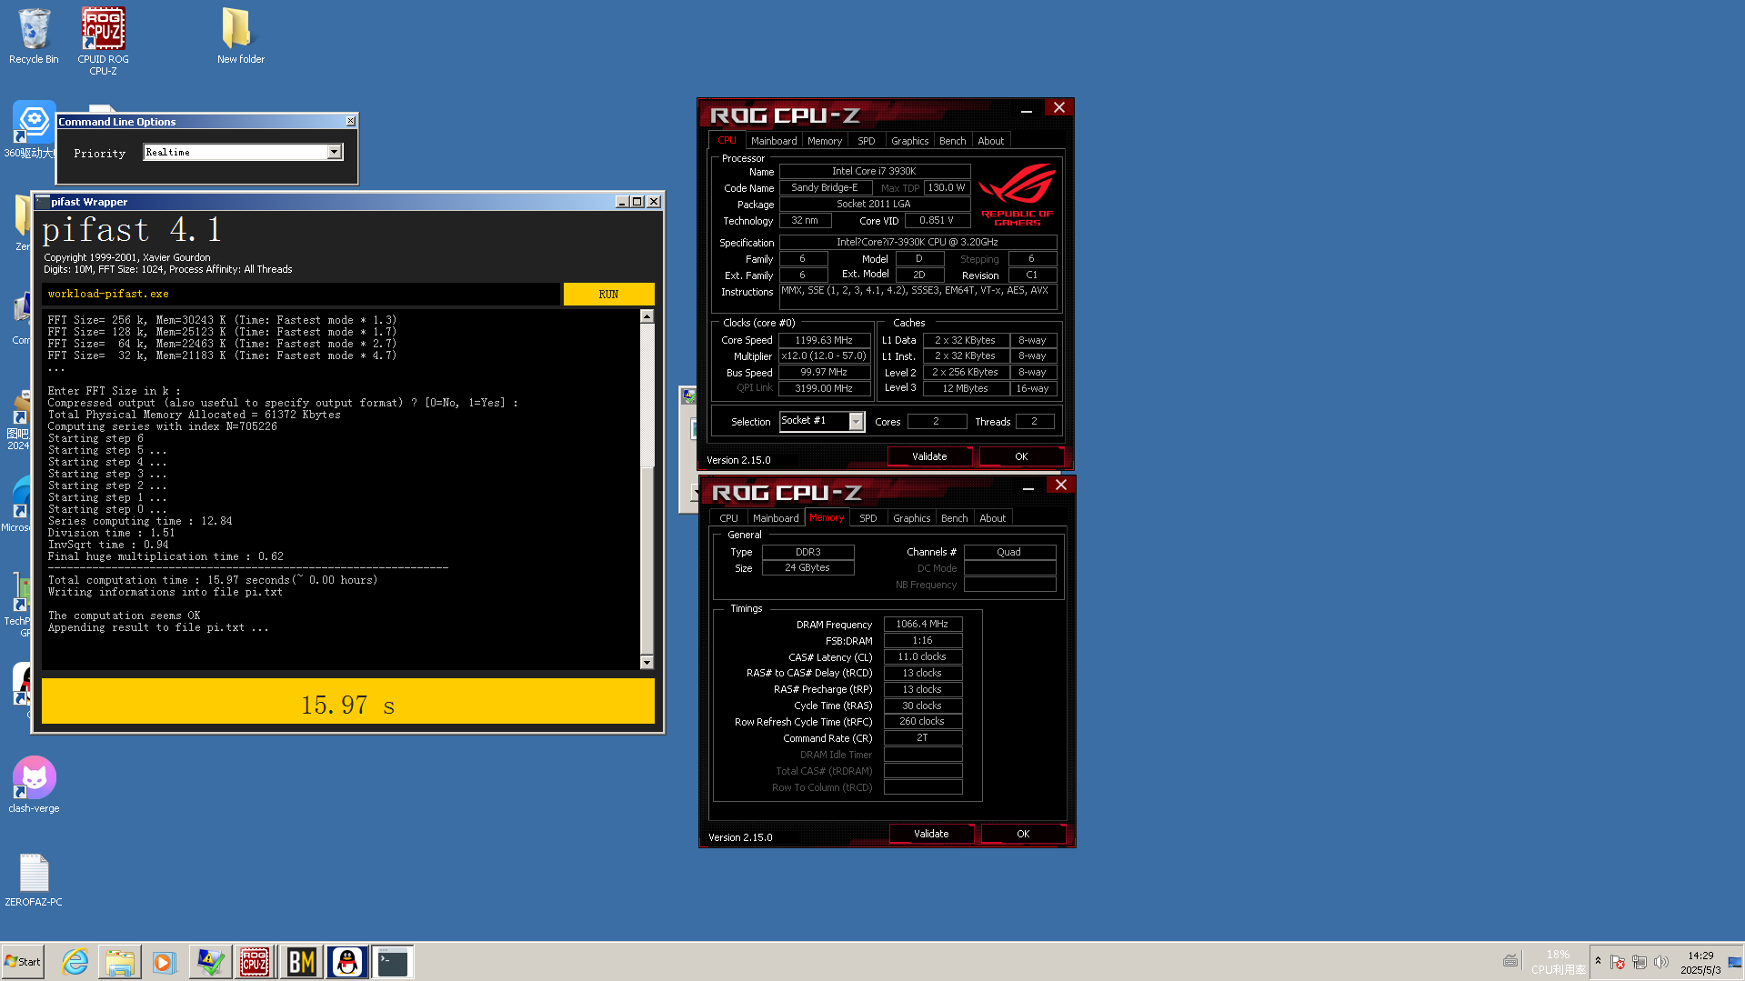The image size is (1745, 981).
Task: Open the Recycle Bin desktop icon
Action: [34, 36]
